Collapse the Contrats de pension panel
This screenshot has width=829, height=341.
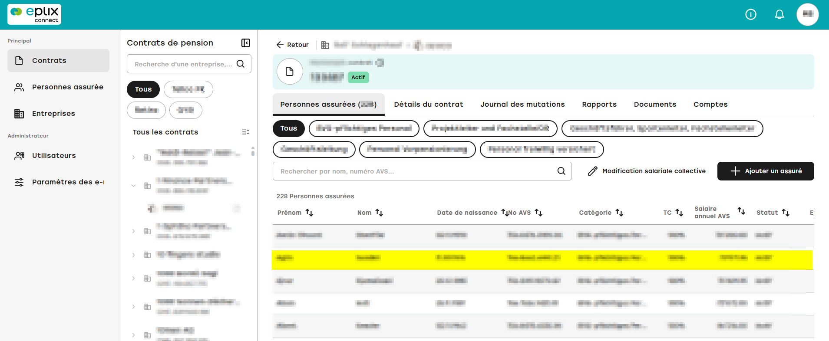coord(246,43)
